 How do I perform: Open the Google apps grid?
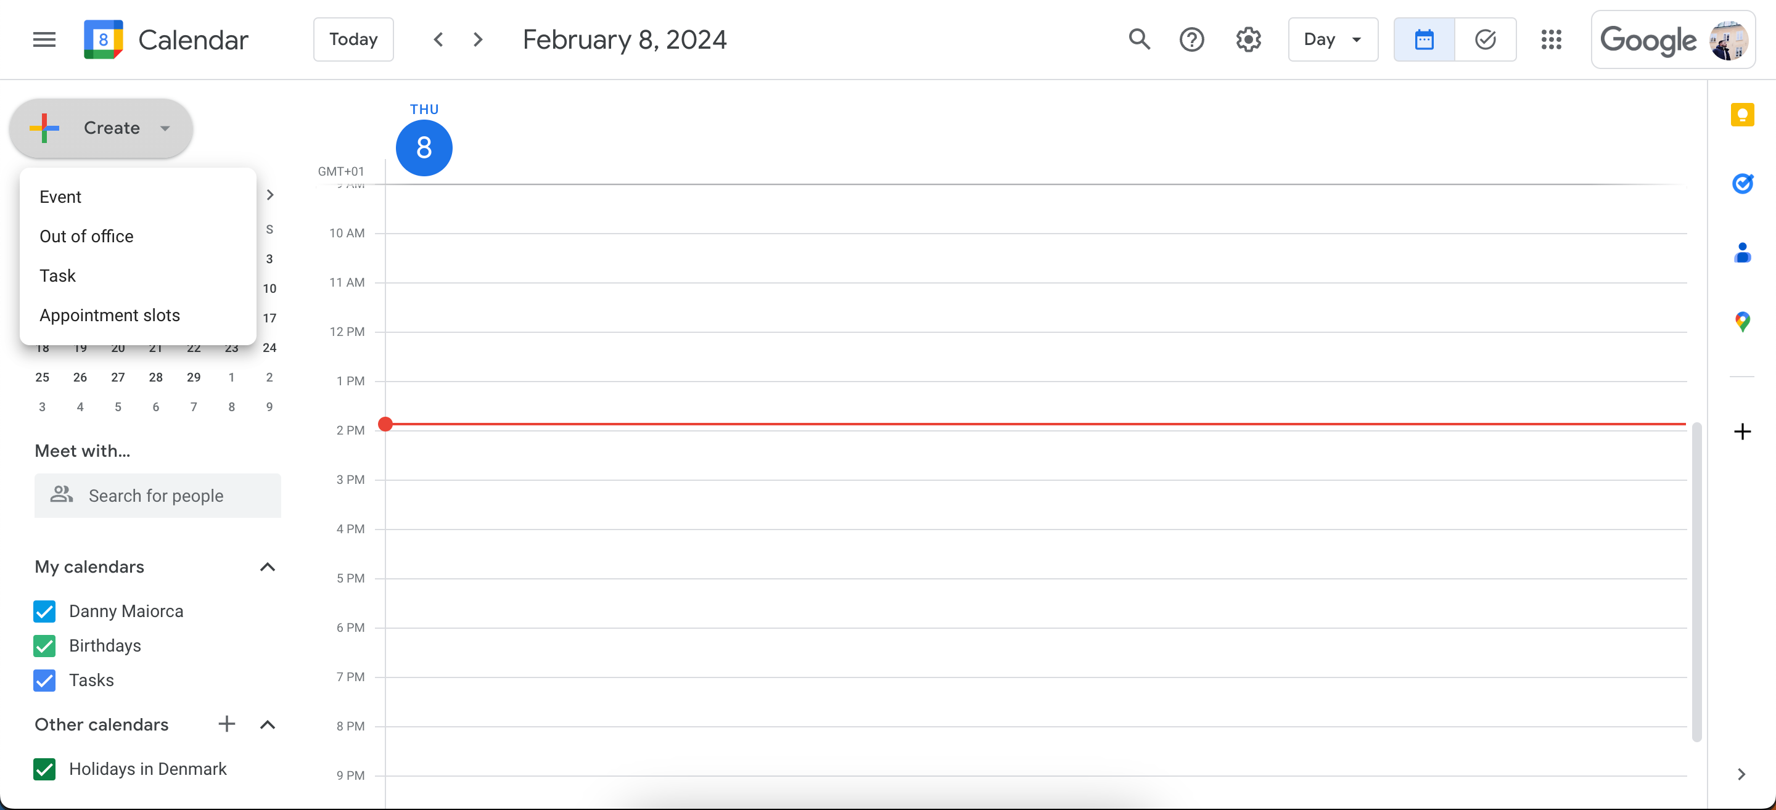1552,39
